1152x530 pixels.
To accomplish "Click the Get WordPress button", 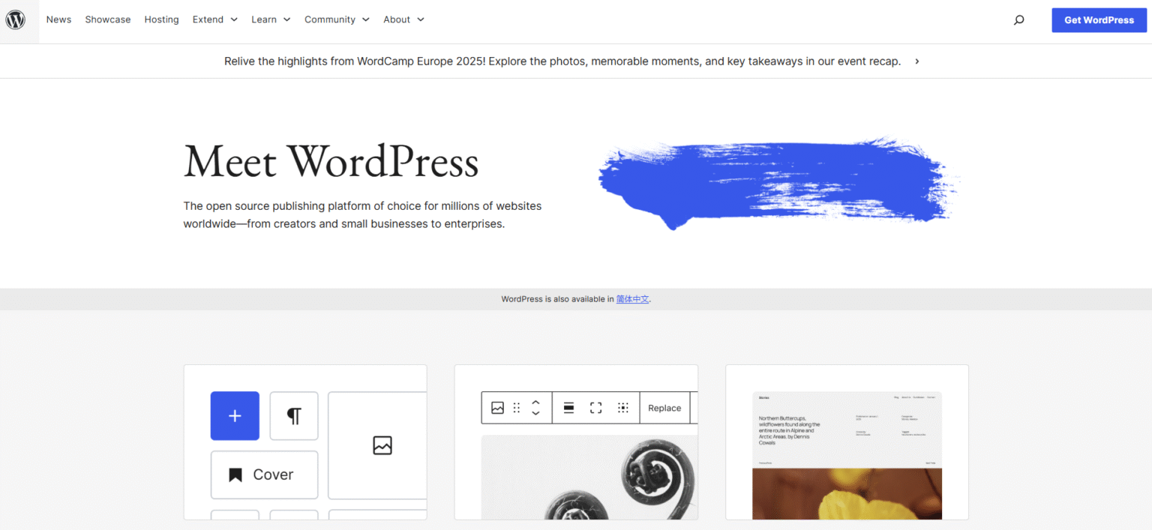I will (1099, 20).
